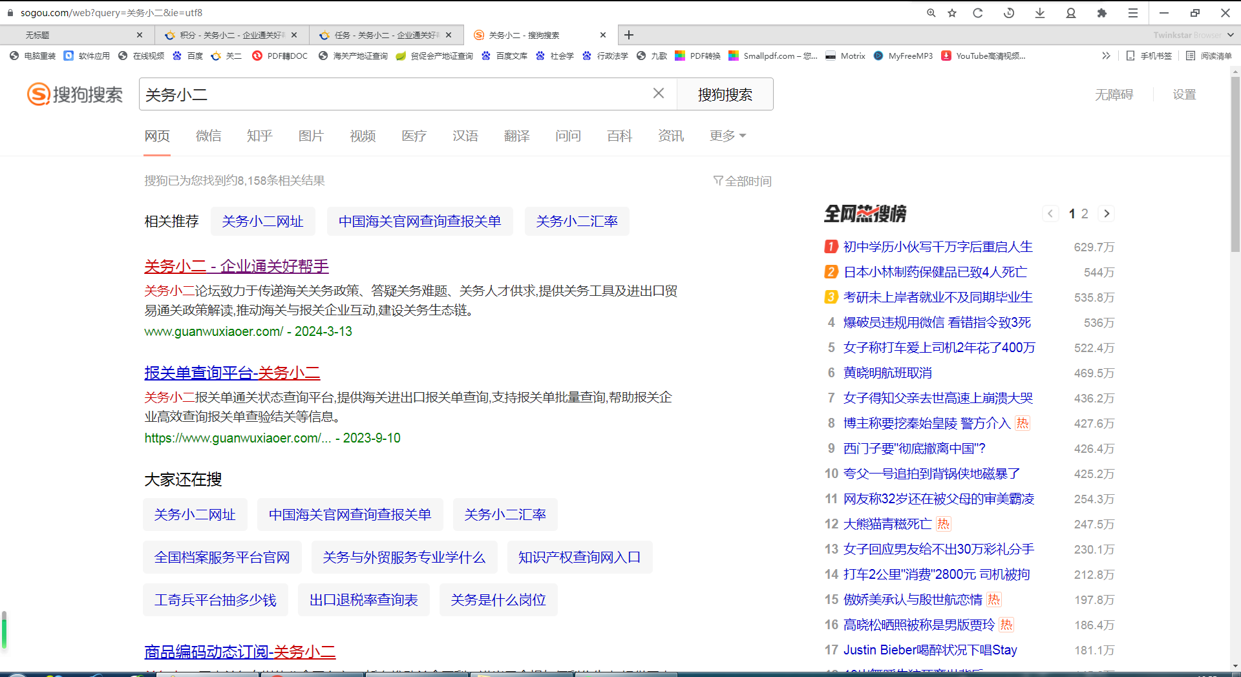Open the 阅读清单 reading list

coord(1209,56)
